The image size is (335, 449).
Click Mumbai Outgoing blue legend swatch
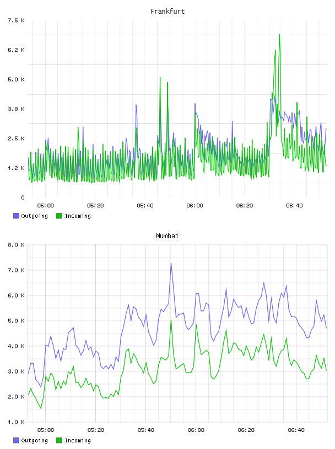(16, 440)
